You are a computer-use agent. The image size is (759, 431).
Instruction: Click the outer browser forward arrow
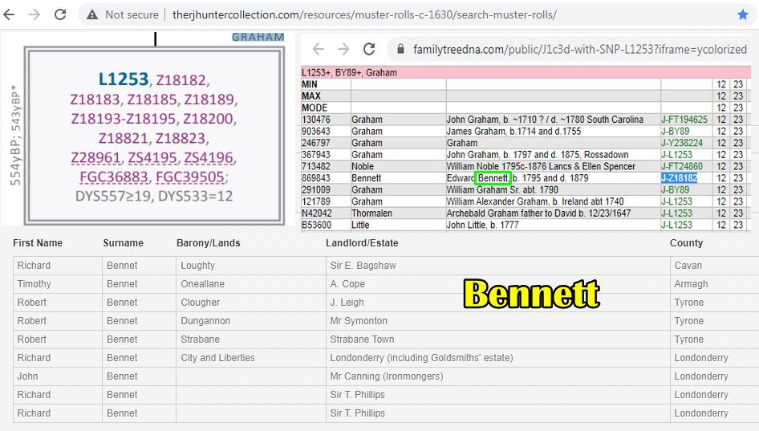coord(35,14)
